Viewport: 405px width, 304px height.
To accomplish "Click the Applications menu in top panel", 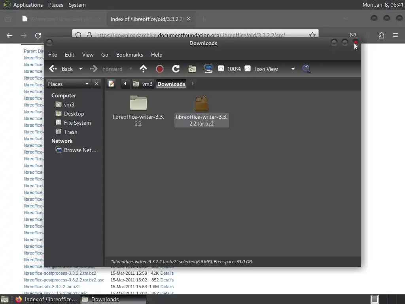I will pos(28,5).
